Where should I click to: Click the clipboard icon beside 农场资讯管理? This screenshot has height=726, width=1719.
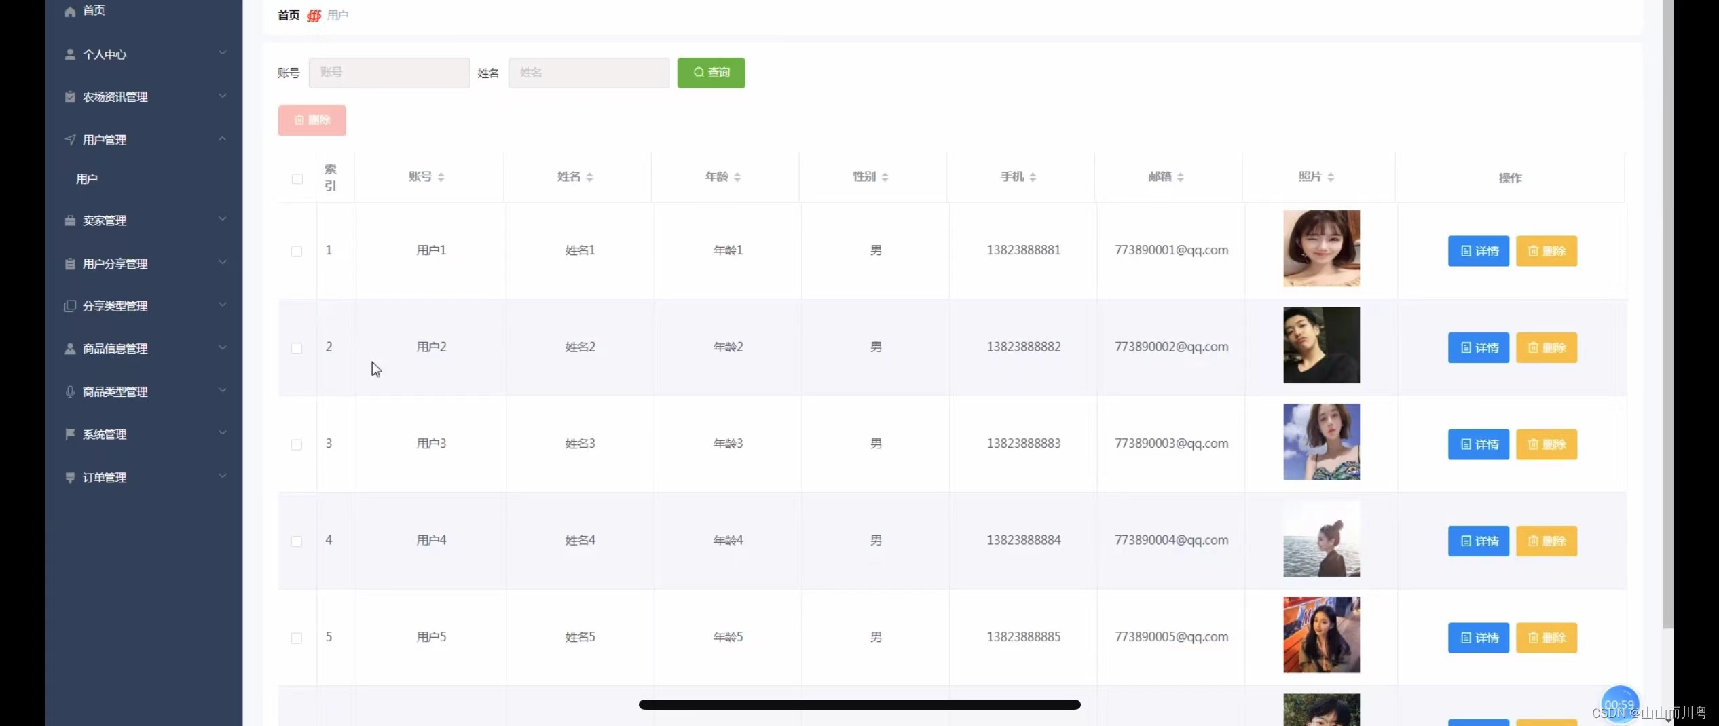[70, 97]
